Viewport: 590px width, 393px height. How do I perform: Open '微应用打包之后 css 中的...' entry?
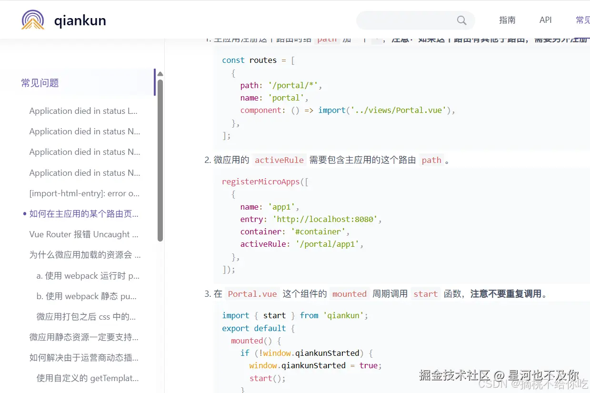pos(86,317)
